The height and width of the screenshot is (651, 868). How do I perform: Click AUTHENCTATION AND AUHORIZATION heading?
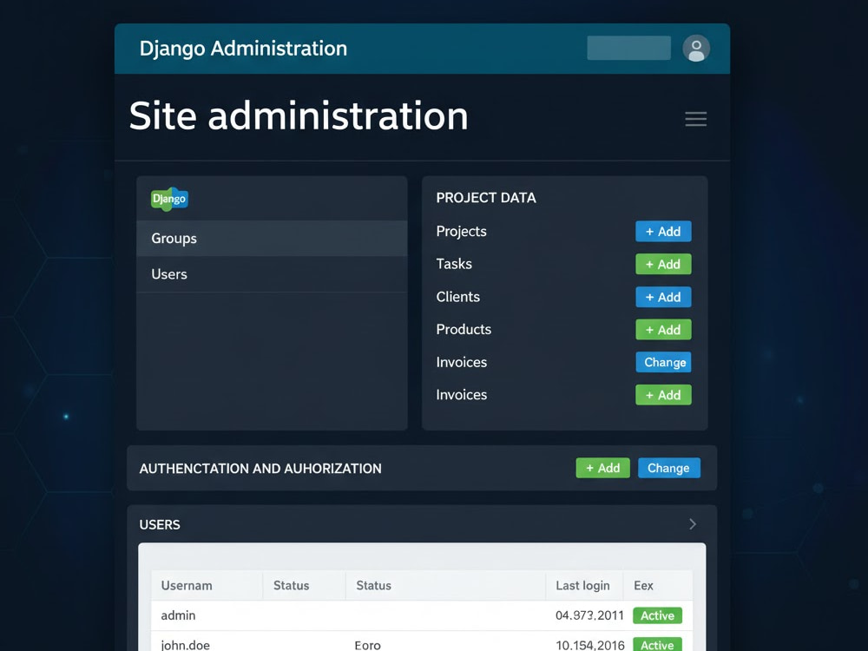pyautogui.click(x=260, y=469)
